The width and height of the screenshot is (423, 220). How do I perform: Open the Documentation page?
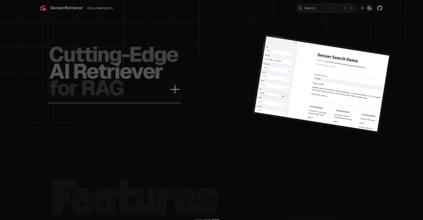pos(100,8)
